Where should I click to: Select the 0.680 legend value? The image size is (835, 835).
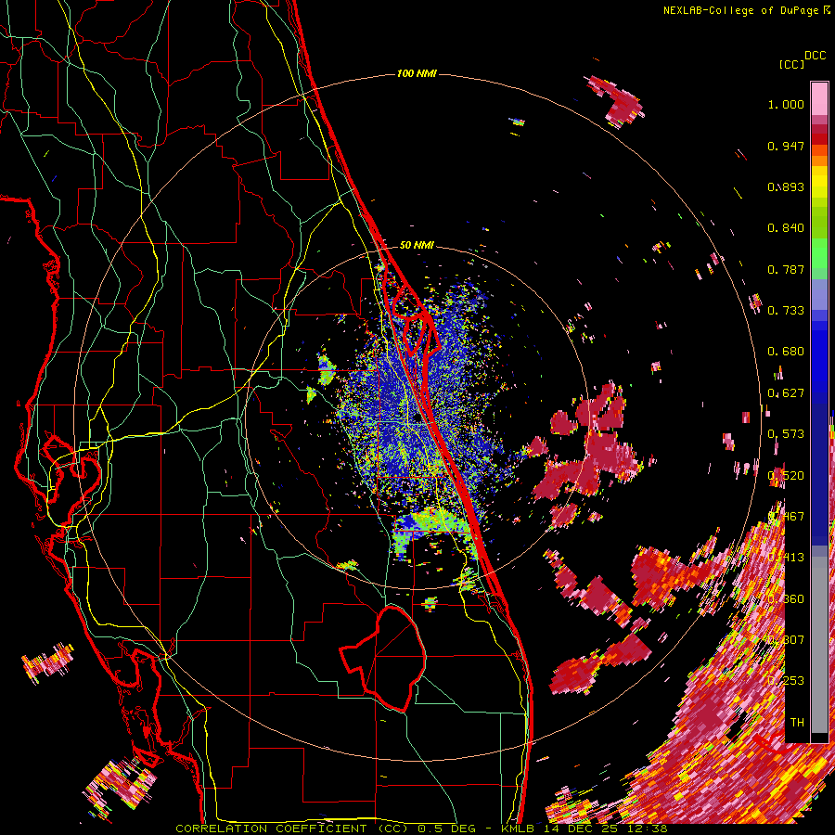[x=786, y=352]
